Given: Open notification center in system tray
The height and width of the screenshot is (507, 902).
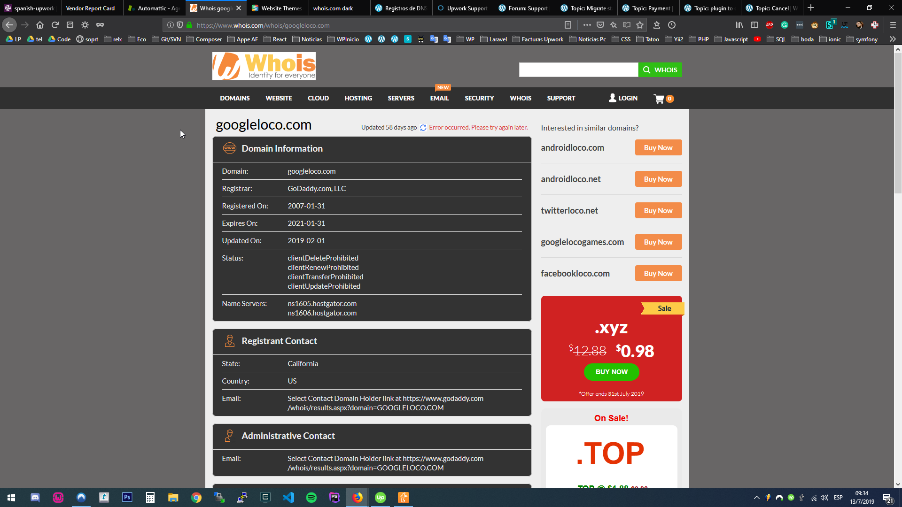Looking at the screenshot, I should [887, 498].
